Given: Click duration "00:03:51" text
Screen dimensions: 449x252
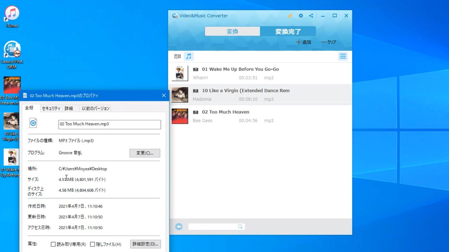Looking at the screenshot, I should pos(248,78).
